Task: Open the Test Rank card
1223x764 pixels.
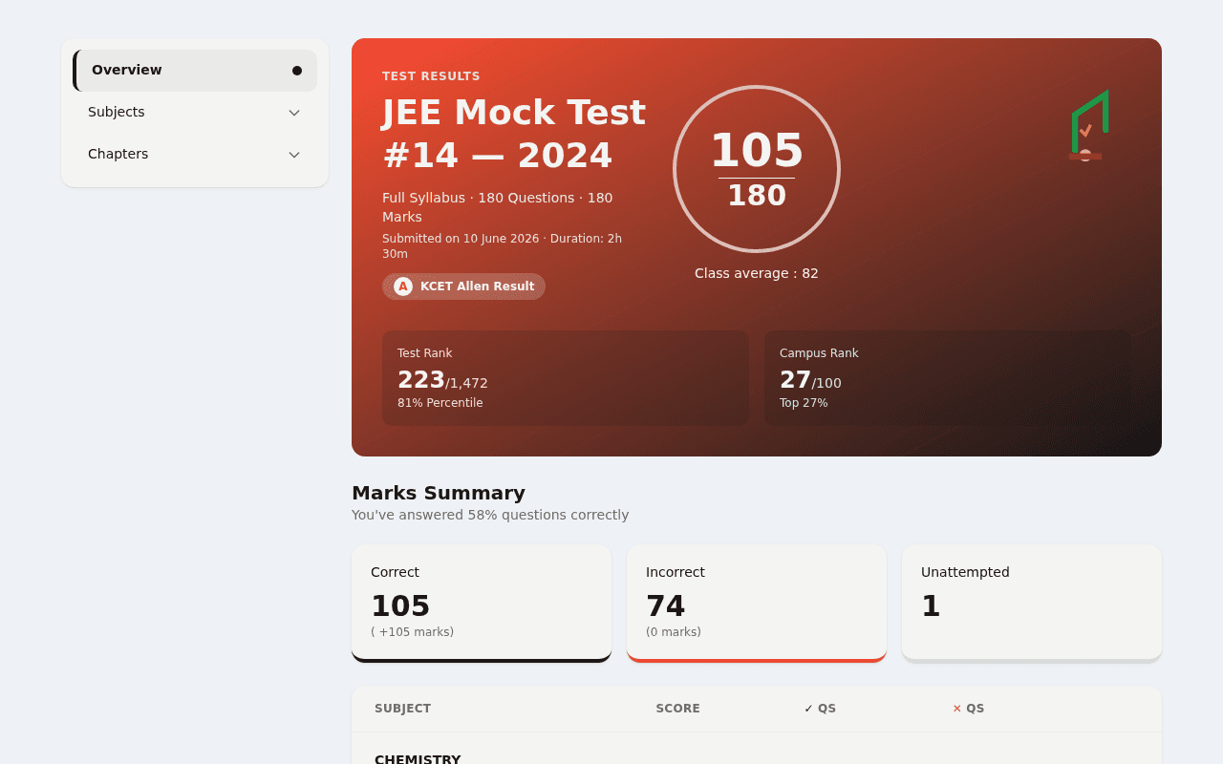Action: (566, 378)
